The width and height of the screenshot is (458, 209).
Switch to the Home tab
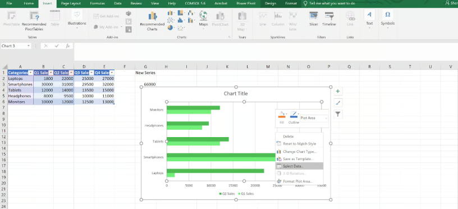point(29,3)
